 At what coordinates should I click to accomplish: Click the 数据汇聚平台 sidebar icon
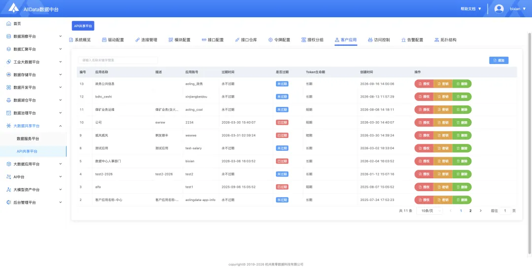click(x=9, y=49)
